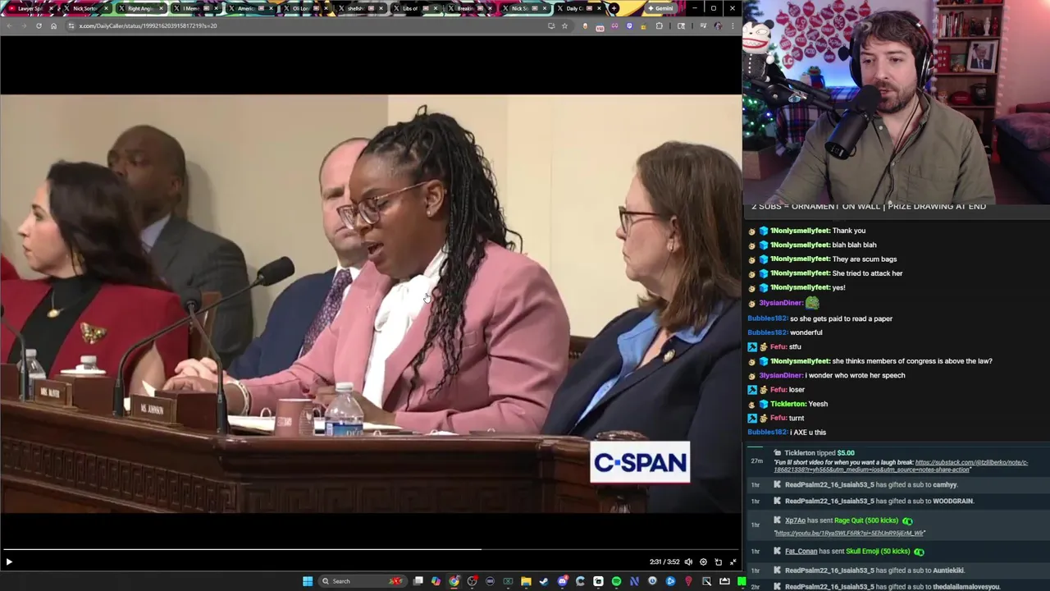Image resolution: width=1050 pixels, height=591 pixels.
Task: Toggle picture-in-picture mode for the video
Action: point(718,562)
